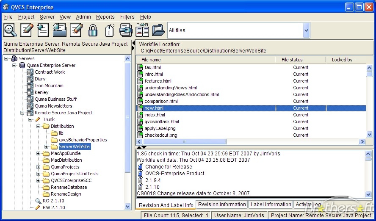This screenshot has width=376, height=221.
Task: Expand the QumaProjects folder node
Action: click(39, 167)
